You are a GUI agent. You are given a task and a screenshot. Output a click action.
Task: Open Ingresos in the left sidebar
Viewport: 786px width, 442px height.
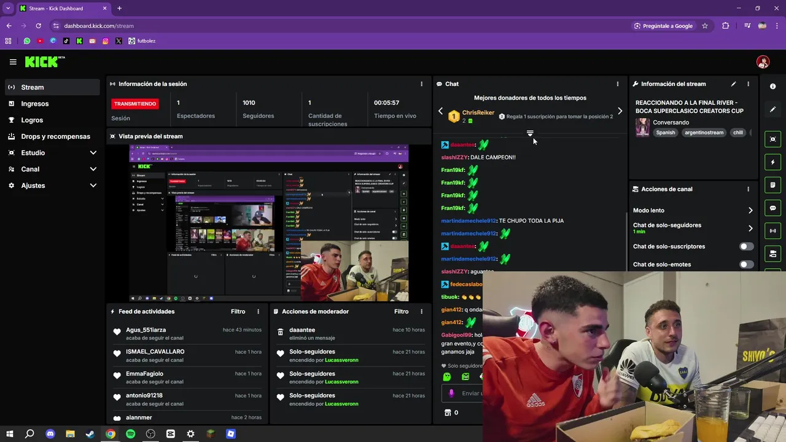[52, 104]
